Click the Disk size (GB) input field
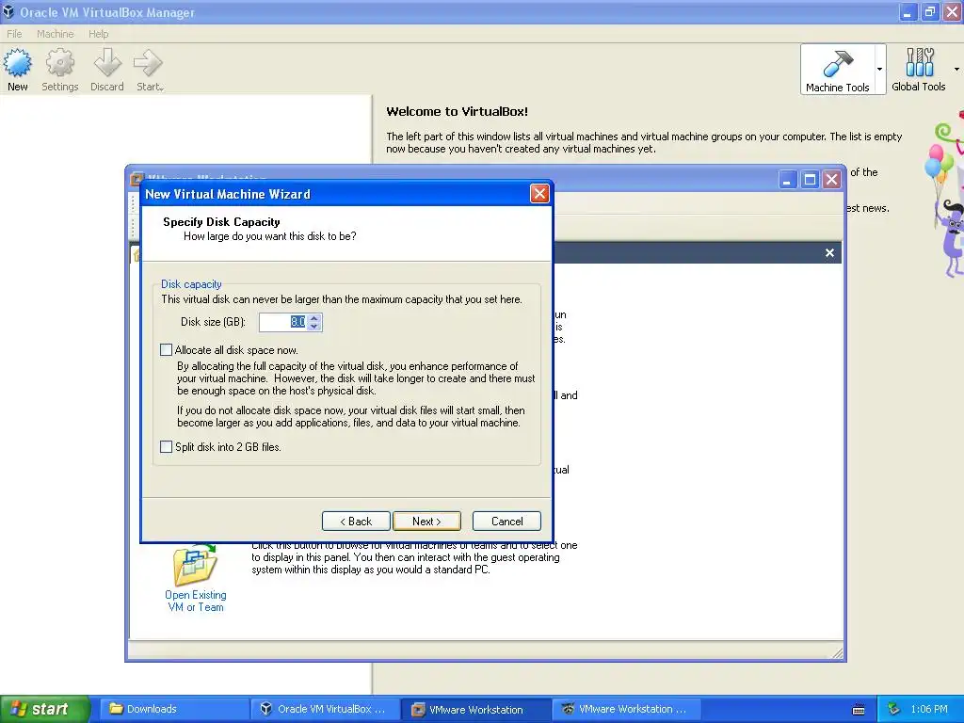This screenshot has height=723, width=964. click(x=282, y=322)
